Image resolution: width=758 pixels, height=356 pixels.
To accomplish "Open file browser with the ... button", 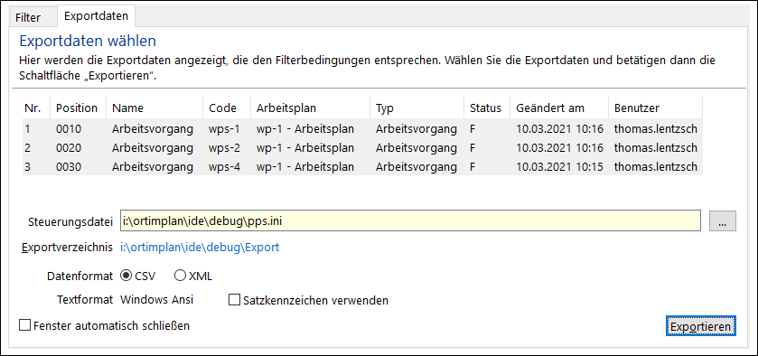I will click(722, 221).
